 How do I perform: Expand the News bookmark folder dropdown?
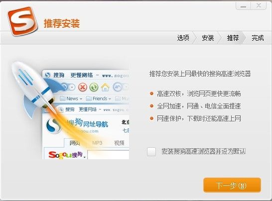(81, 99)
